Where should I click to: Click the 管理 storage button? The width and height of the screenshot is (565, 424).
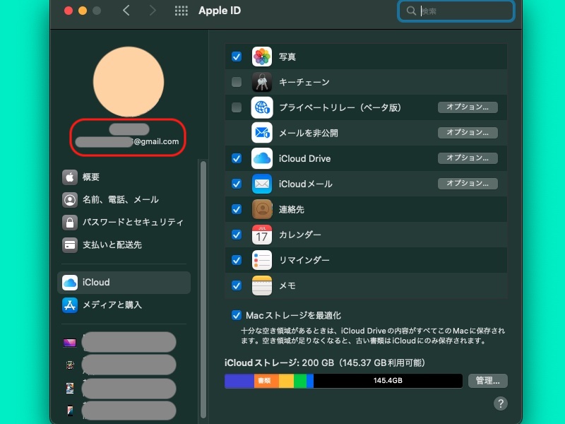(x=487, y=380)
